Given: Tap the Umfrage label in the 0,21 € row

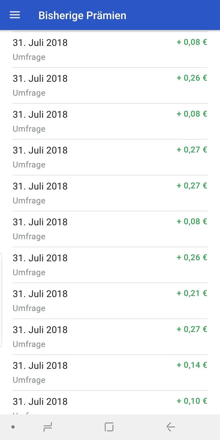Looking at the screenshot, I should (x=29, y=308).
